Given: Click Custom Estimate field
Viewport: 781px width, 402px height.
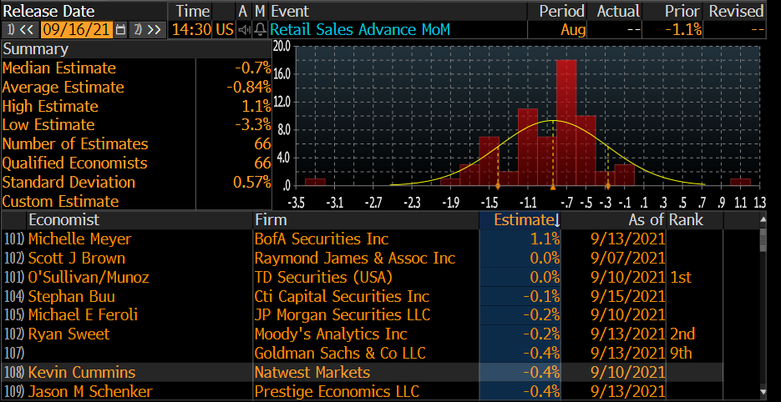Looking at the screenshot, I should (x=234, y=201).
